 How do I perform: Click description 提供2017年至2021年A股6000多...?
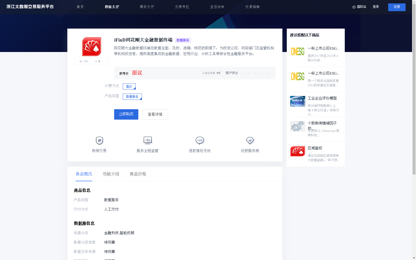(x=323, y=58)
